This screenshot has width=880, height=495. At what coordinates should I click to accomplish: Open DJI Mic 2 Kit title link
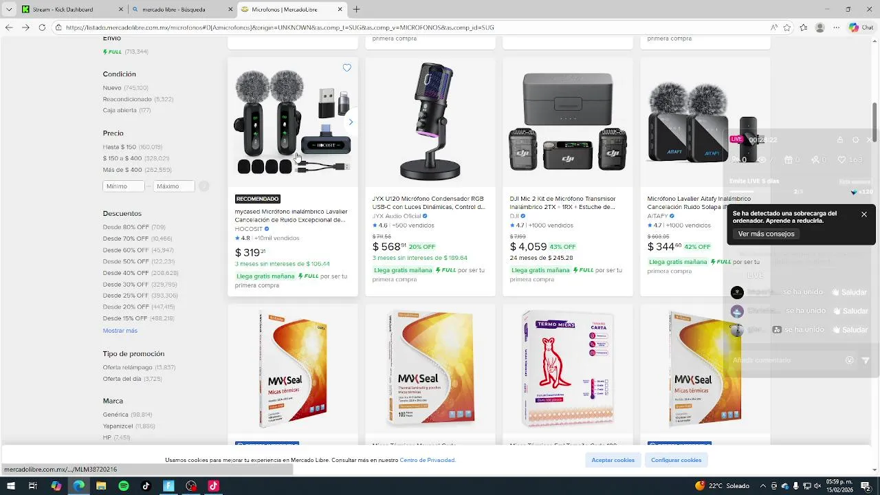tap(562, 203)
